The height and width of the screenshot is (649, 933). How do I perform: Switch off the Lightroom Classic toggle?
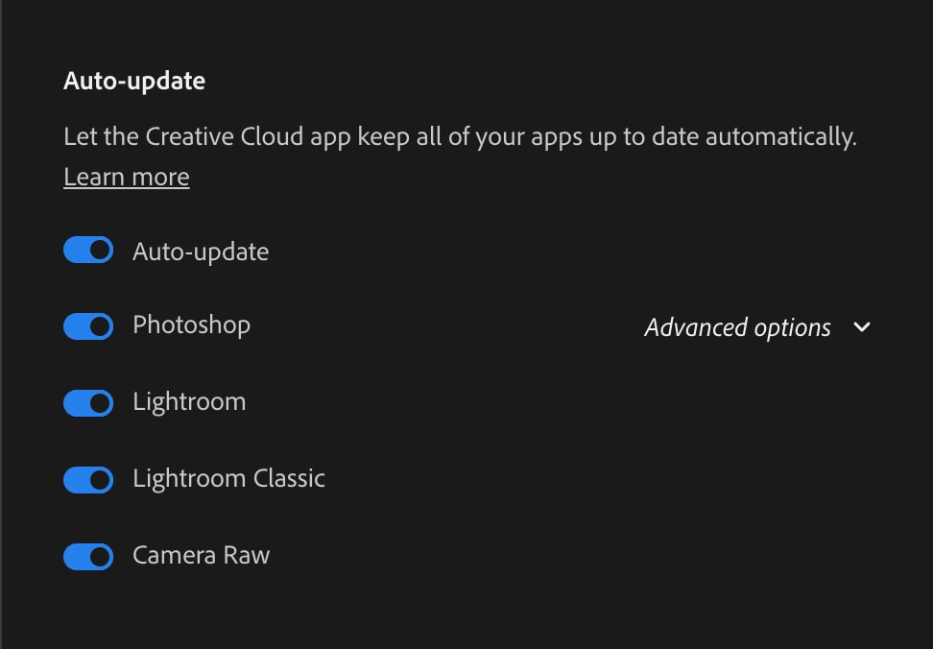[88, 479]
